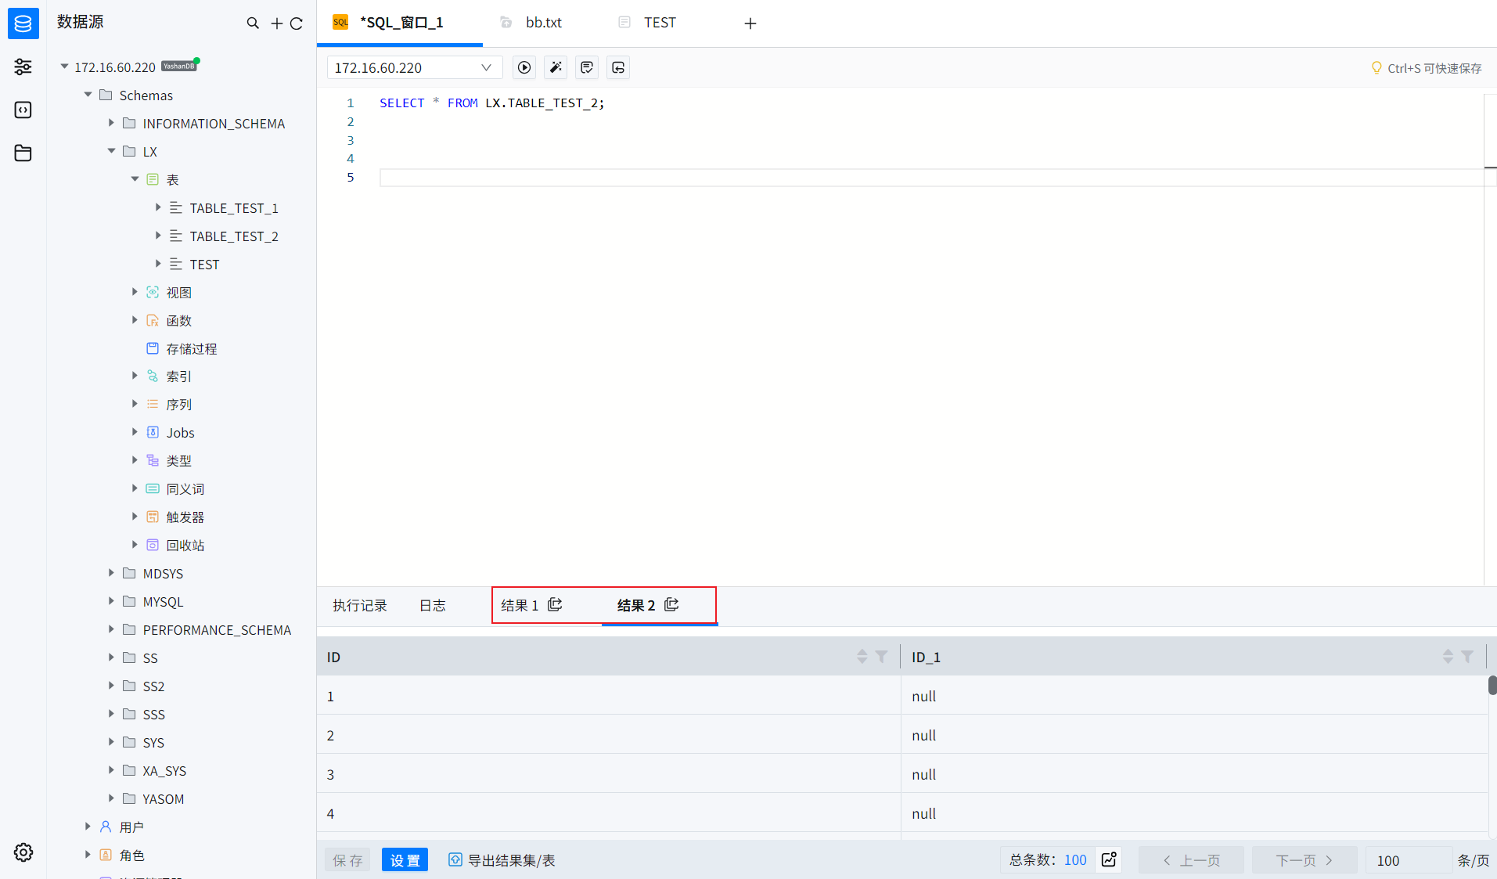Collapse the LX schema node

110,151
